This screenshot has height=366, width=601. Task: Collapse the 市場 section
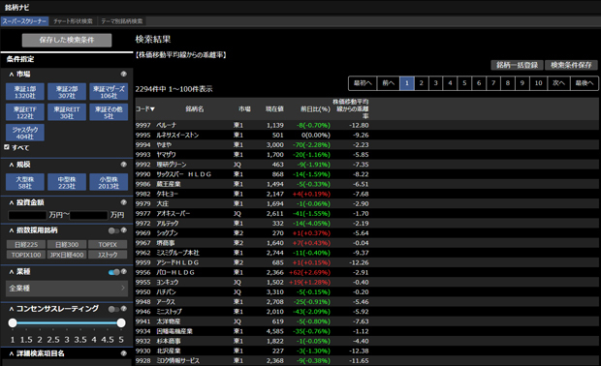(12, 75)
